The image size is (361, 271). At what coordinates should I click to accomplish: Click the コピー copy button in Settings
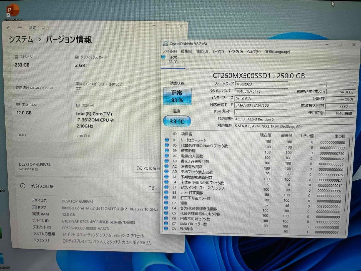coord(152,188)
